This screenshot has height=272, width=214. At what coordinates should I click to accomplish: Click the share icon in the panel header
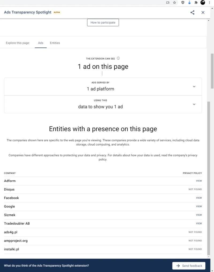tap(192, 12)
